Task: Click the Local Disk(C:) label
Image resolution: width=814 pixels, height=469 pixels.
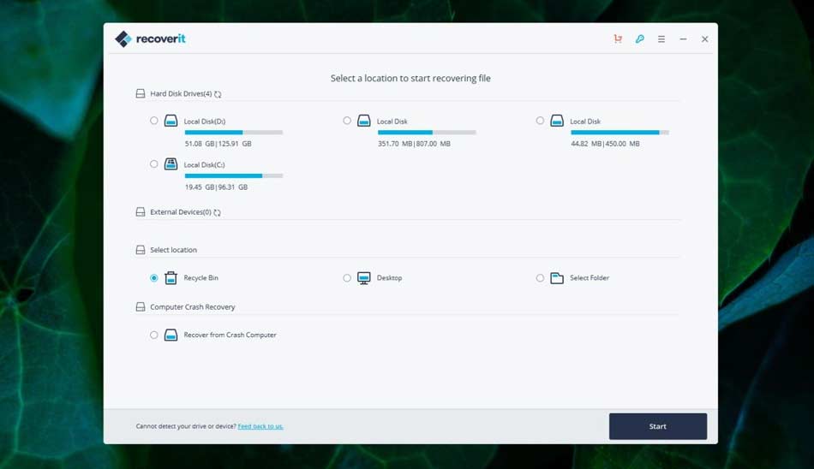Action: click(205, 164)
